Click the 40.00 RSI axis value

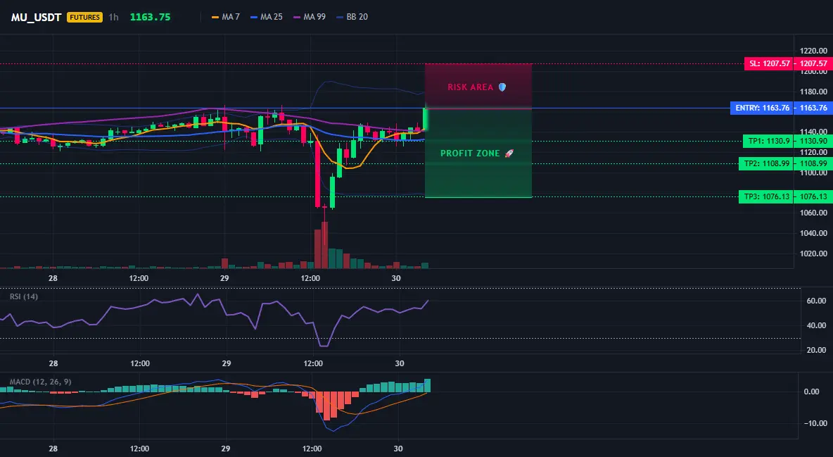816,325
